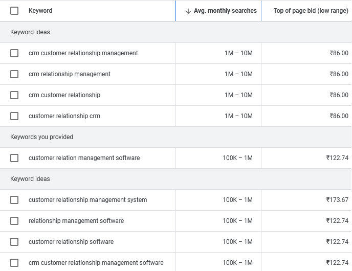Check the box for 'crm customer relationship management'
352x271 pixels.
coord(14,53)
